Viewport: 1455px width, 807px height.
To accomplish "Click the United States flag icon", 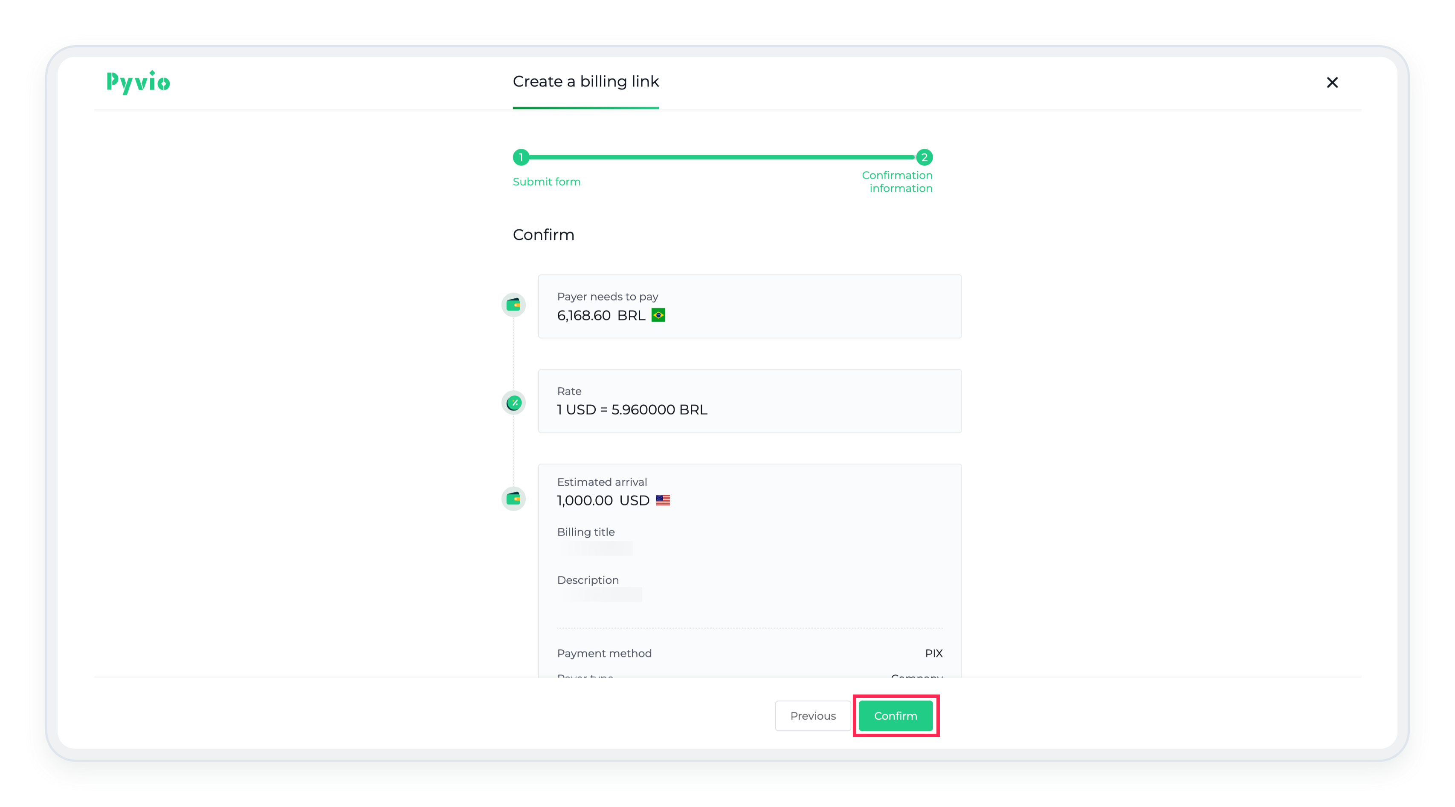I will point(663,501).
